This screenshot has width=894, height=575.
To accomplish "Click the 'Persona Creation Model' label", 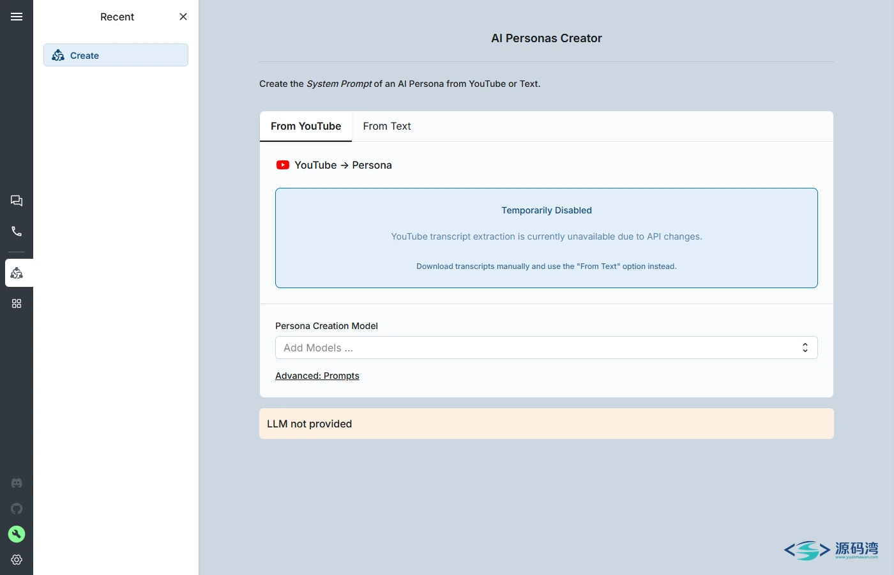I will tap(326, 326).
